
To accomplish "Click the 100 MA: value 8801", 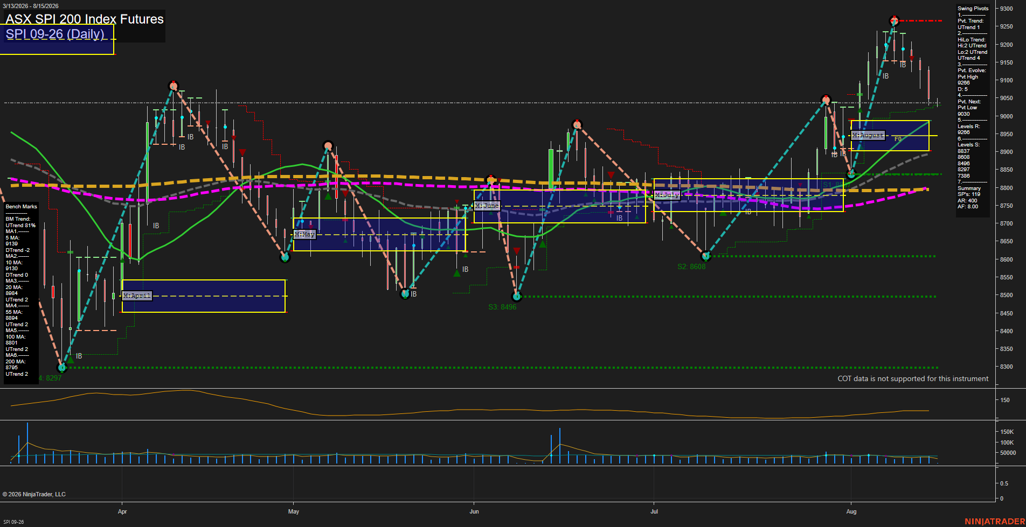I will 12,343.
